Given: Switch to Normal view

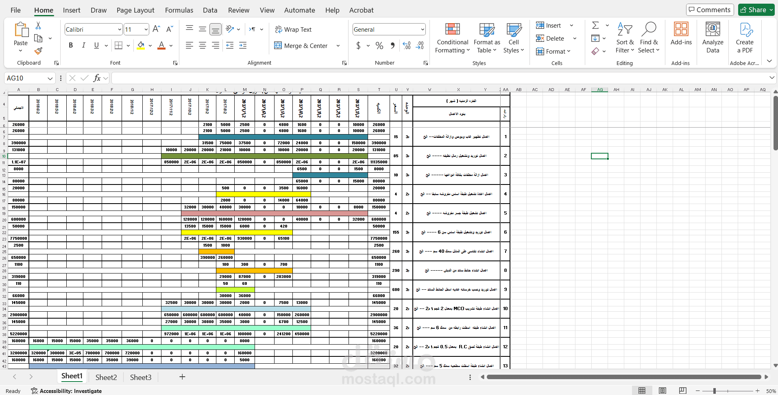Looking at the screenshot, I should [x=642, y=391].
